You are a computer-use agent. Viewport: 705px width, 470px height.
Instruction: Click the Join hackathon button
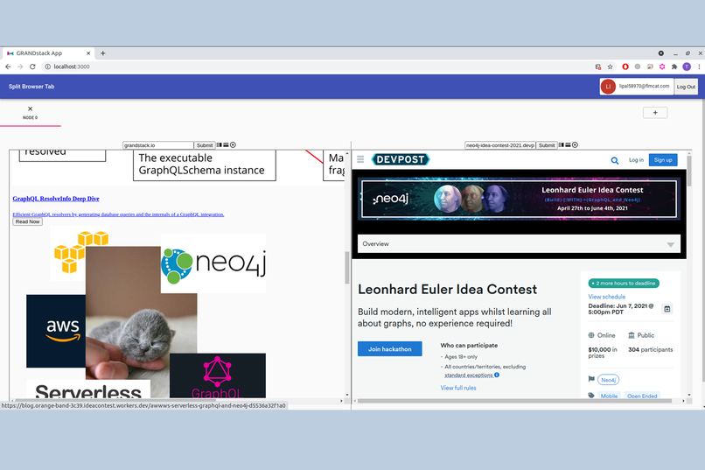(x=390, y=349)
